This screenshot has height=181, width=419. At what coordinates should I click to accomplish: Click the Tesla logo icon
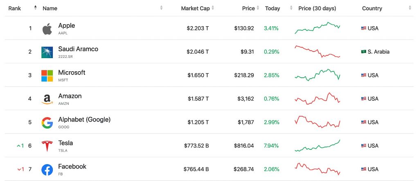[x=47, y=146]
